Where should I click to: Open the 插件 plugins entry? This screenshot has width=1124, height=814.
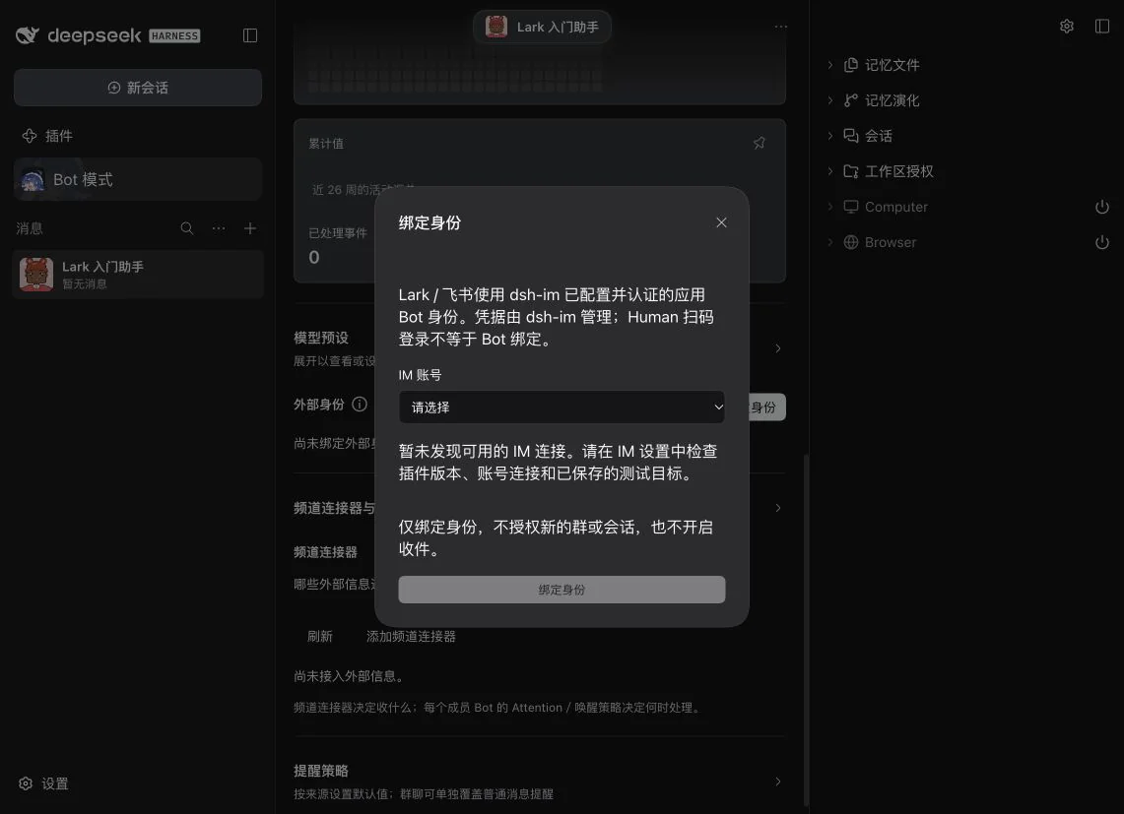coord(47,136)
